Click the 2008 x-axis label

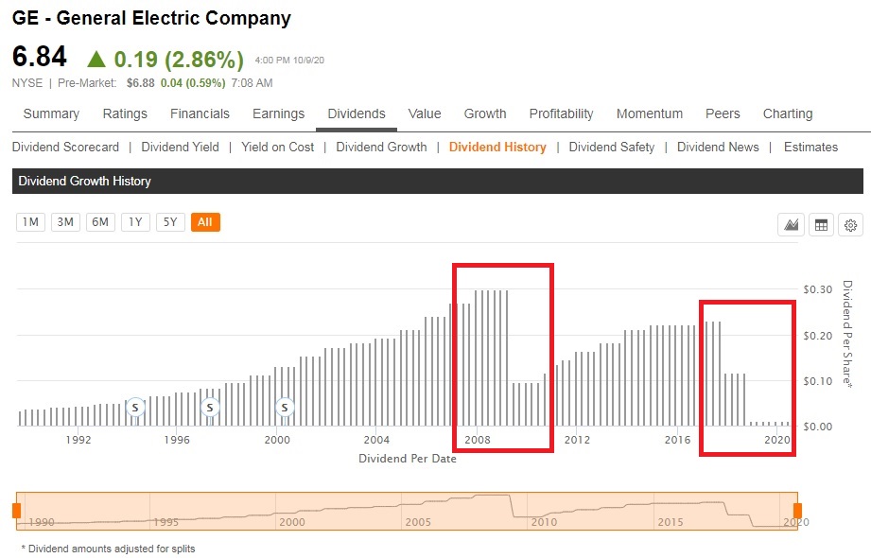pos(478,440)
